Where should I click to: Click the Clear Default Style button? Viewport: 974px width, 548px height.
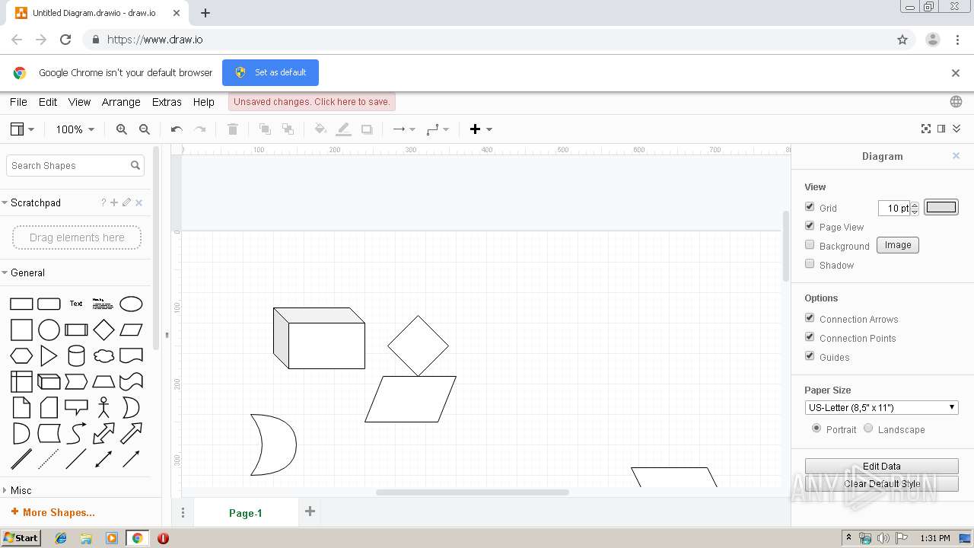pyautogui.click(x=881, y=483)
